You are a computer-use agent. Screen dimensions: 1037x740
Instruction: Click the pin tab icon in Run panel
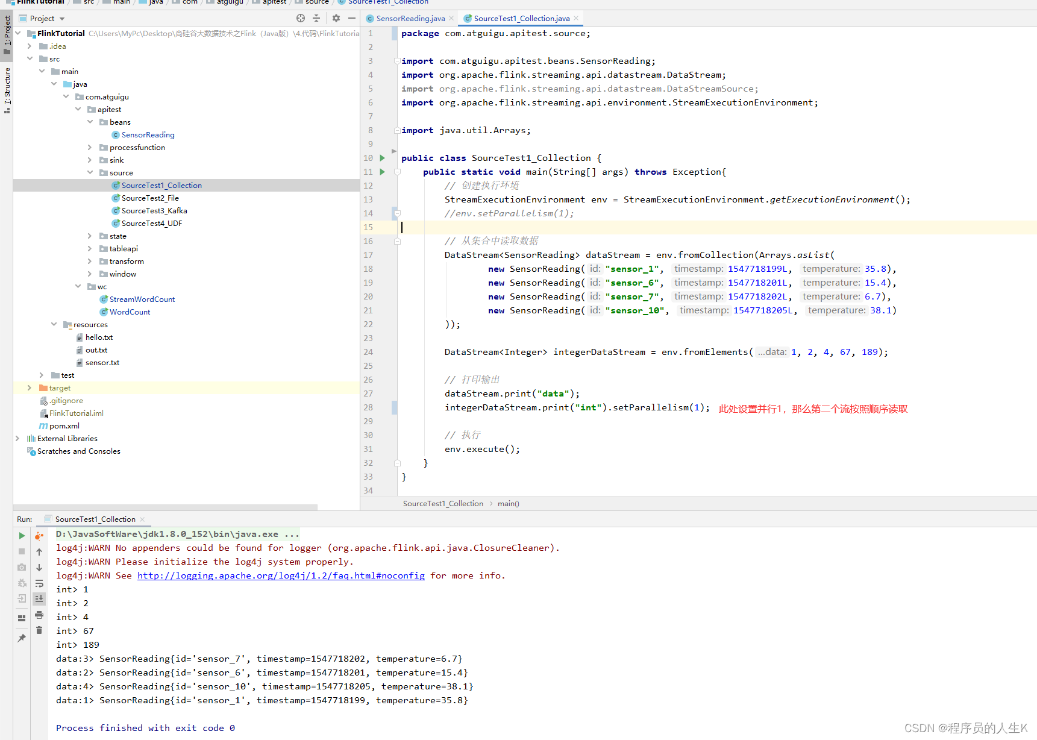tap(22, 638)
